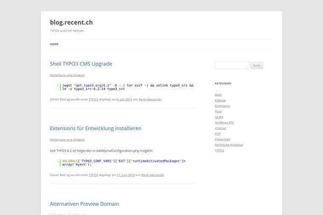Click Hinterlasse eine Antwort under Shell TYPO3 post

point(67,75)
